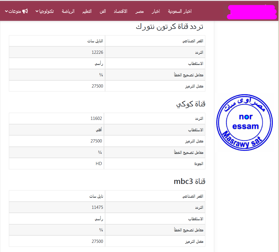Click the symbol rate 27500 in mbc3 table
279x252 pixels.
coord(97,241)
